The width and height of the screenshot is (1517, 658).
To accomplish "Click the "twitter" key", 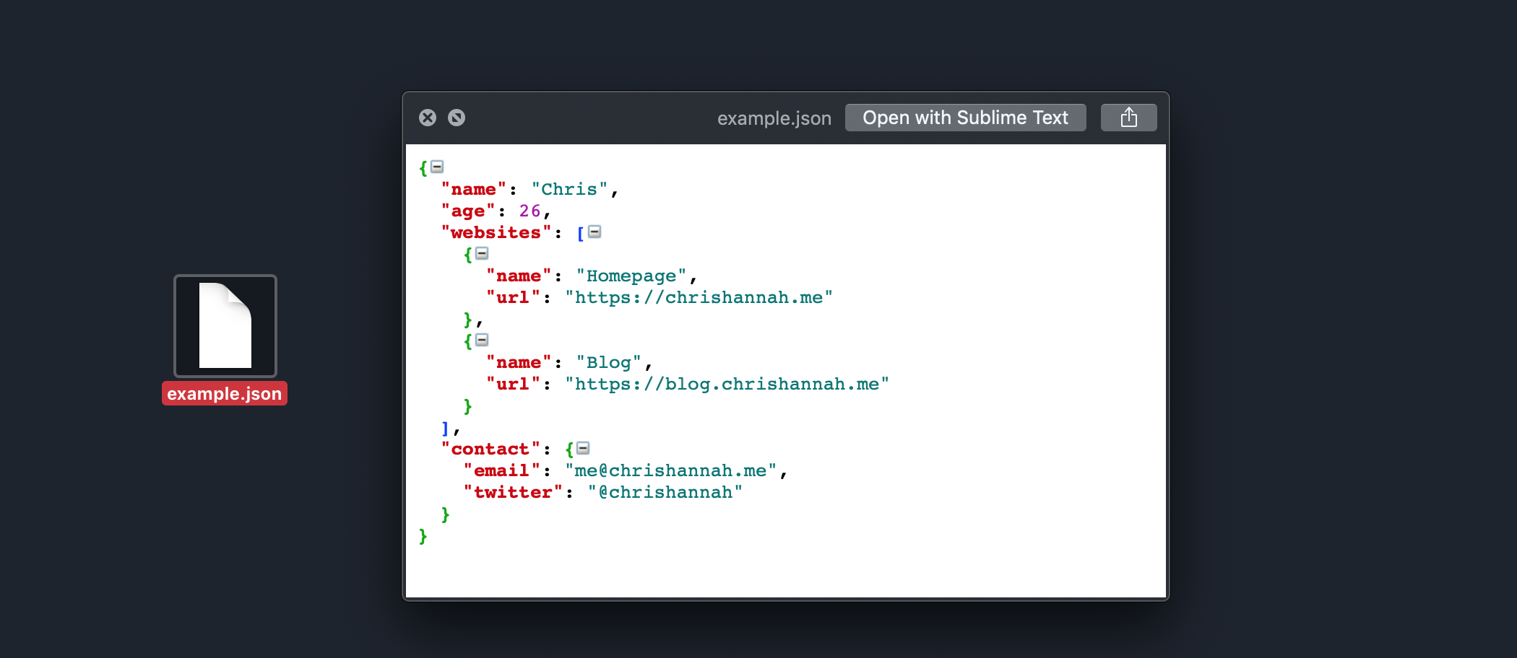I will point(513,492).
